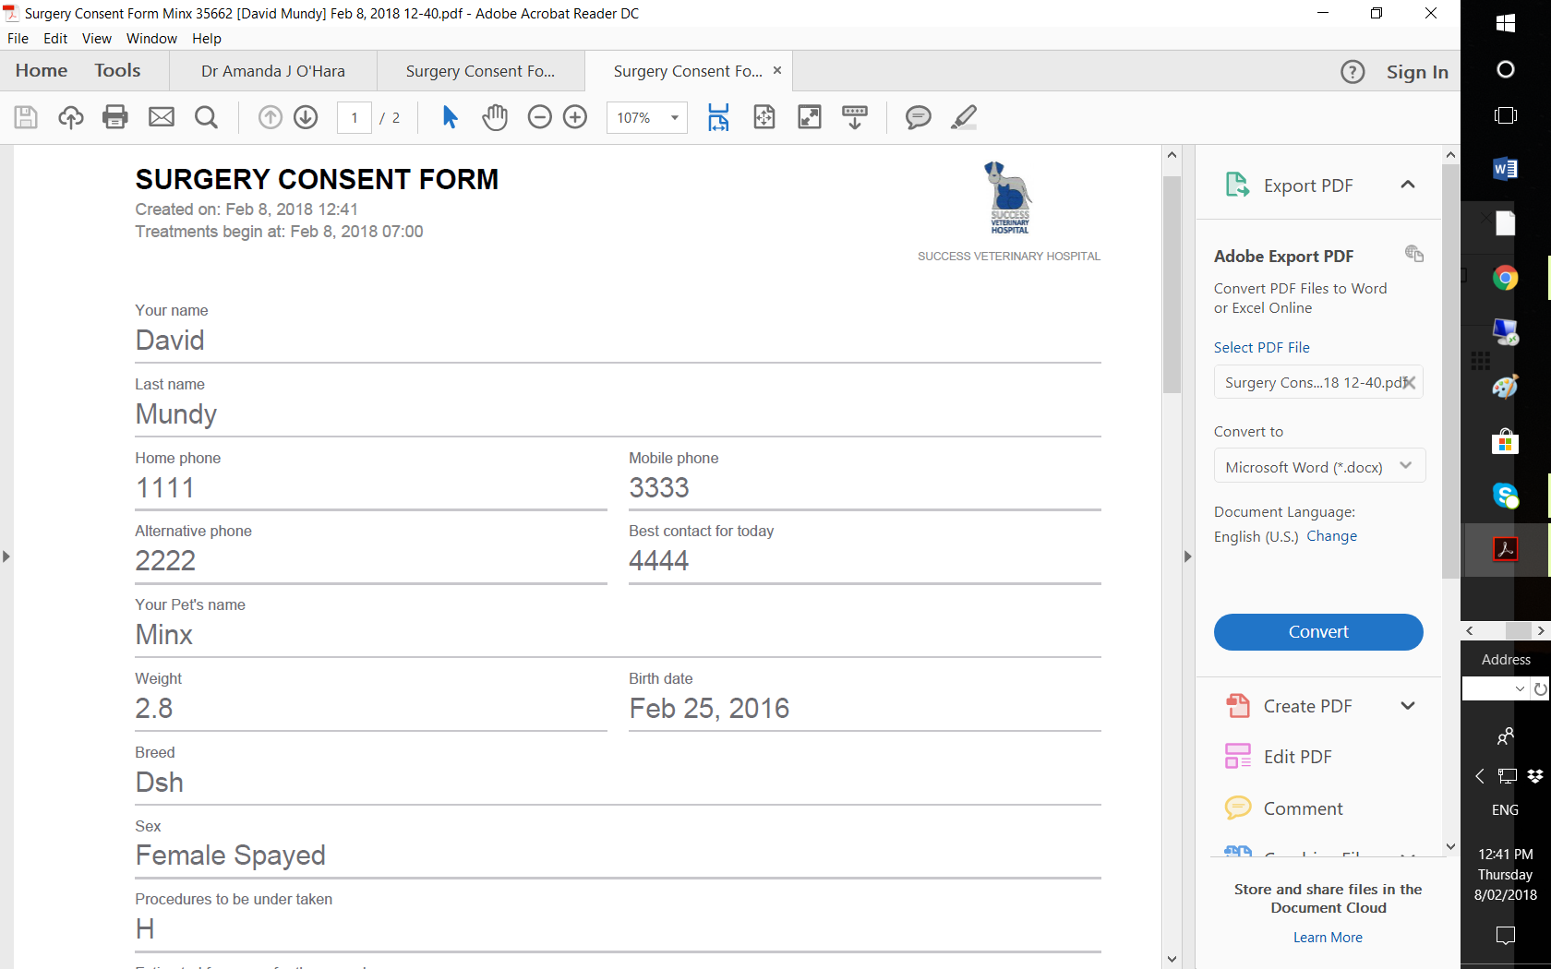Image resolution: width=1551 pixels, height=969 pixels.
Task: Add a sticky note comment
Action: [x=918, y=117]
